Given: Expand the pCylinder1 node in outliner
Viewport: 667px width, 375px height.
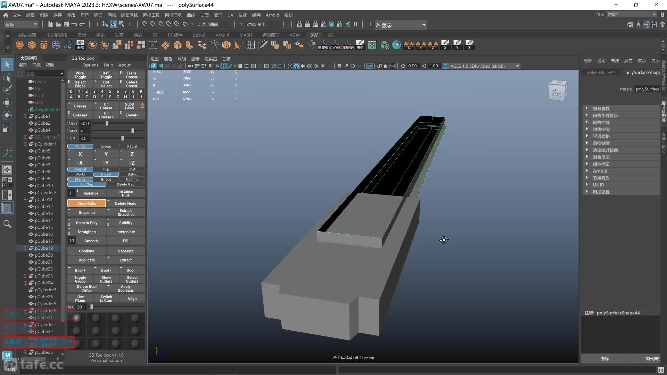Looking at the screenshot, I should (25, 144).
